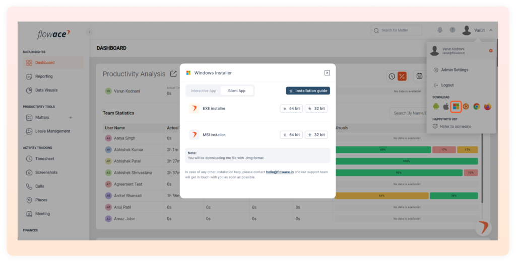Click the Search for Matter field
The width and height of the screenshot is (516, 263).
coord(396,30)
